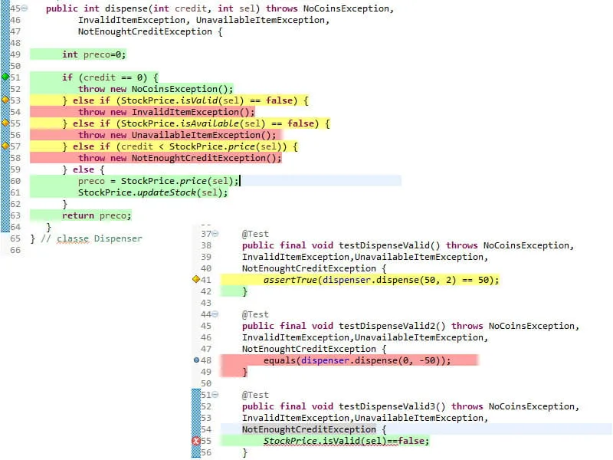Click the throw new NoCoinsException() statement

click(156, 89)
